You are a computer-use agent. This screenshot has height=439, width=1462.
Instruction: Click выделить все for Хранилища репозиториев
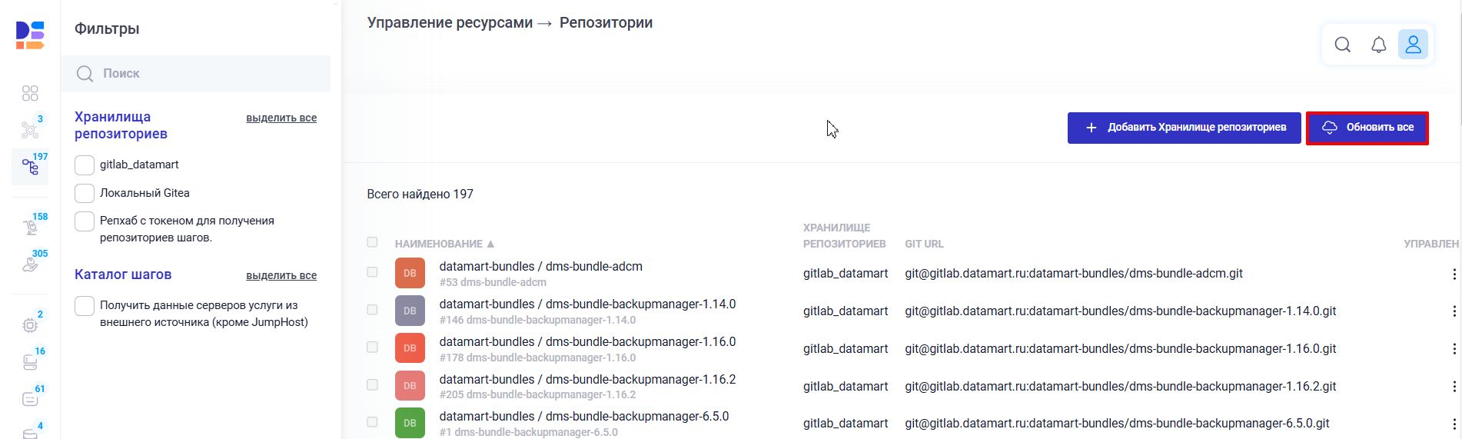pos(281,118)
